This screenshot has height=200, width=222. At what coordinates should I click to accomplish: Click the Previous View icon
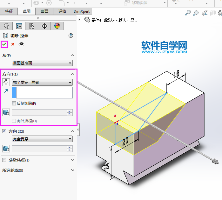click(x=205, y=13)
